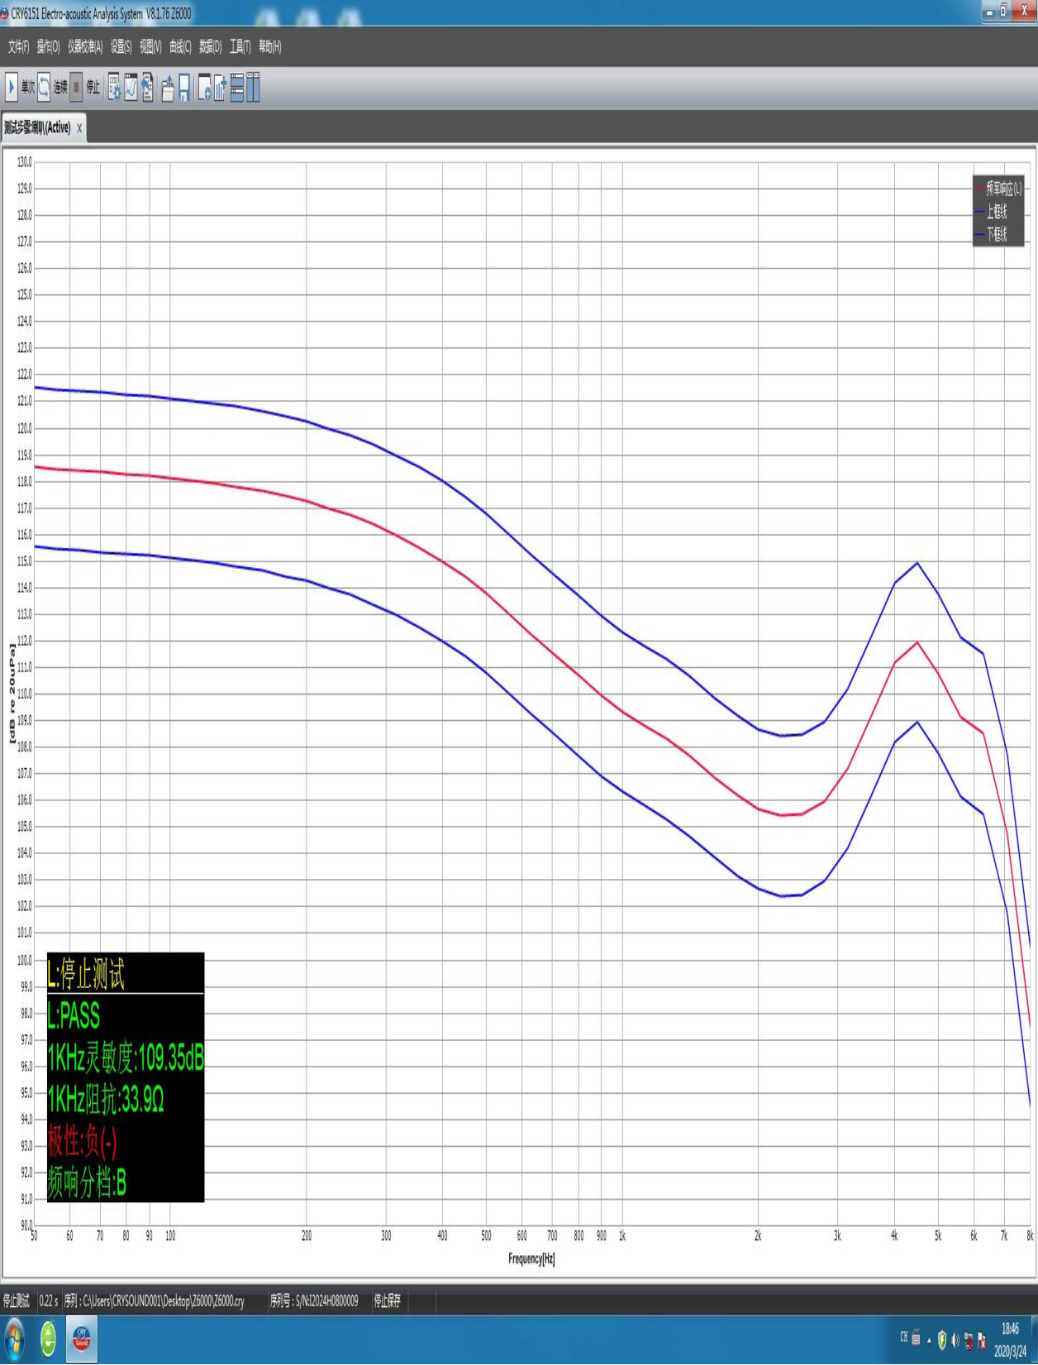Click the network tray icon
Viewport: 1038px width, 1365px height.
point(969,1340)
